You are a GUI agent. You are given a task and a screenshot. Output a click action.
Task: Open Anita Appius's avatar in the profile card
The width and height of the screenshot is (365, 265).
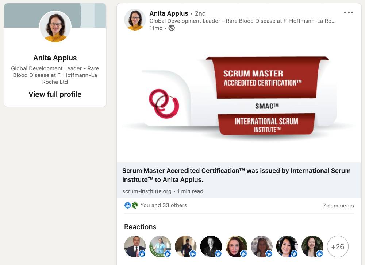[x=55, y=27]
